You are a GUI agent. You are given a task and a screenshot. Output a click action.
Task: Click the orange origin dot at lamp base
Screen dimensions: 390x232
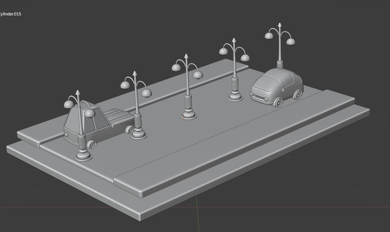click(184, 117)
